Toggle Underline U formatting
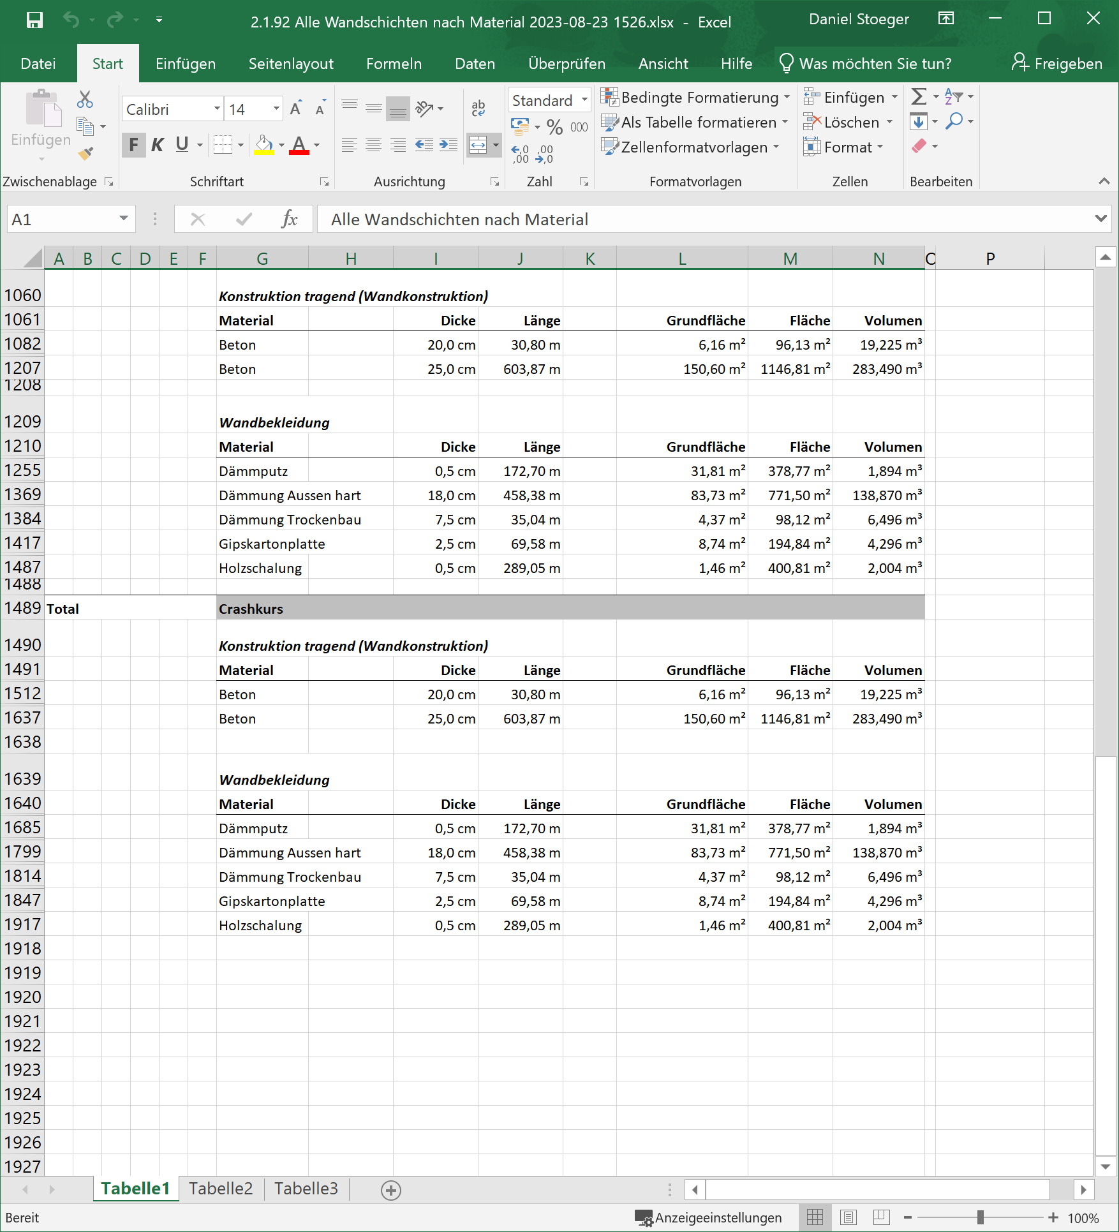Viewport: 1119px width, 1232px height. point(182,145)
